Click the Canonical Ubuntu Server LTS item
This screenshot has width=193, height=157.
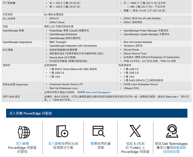coord(66,84)
